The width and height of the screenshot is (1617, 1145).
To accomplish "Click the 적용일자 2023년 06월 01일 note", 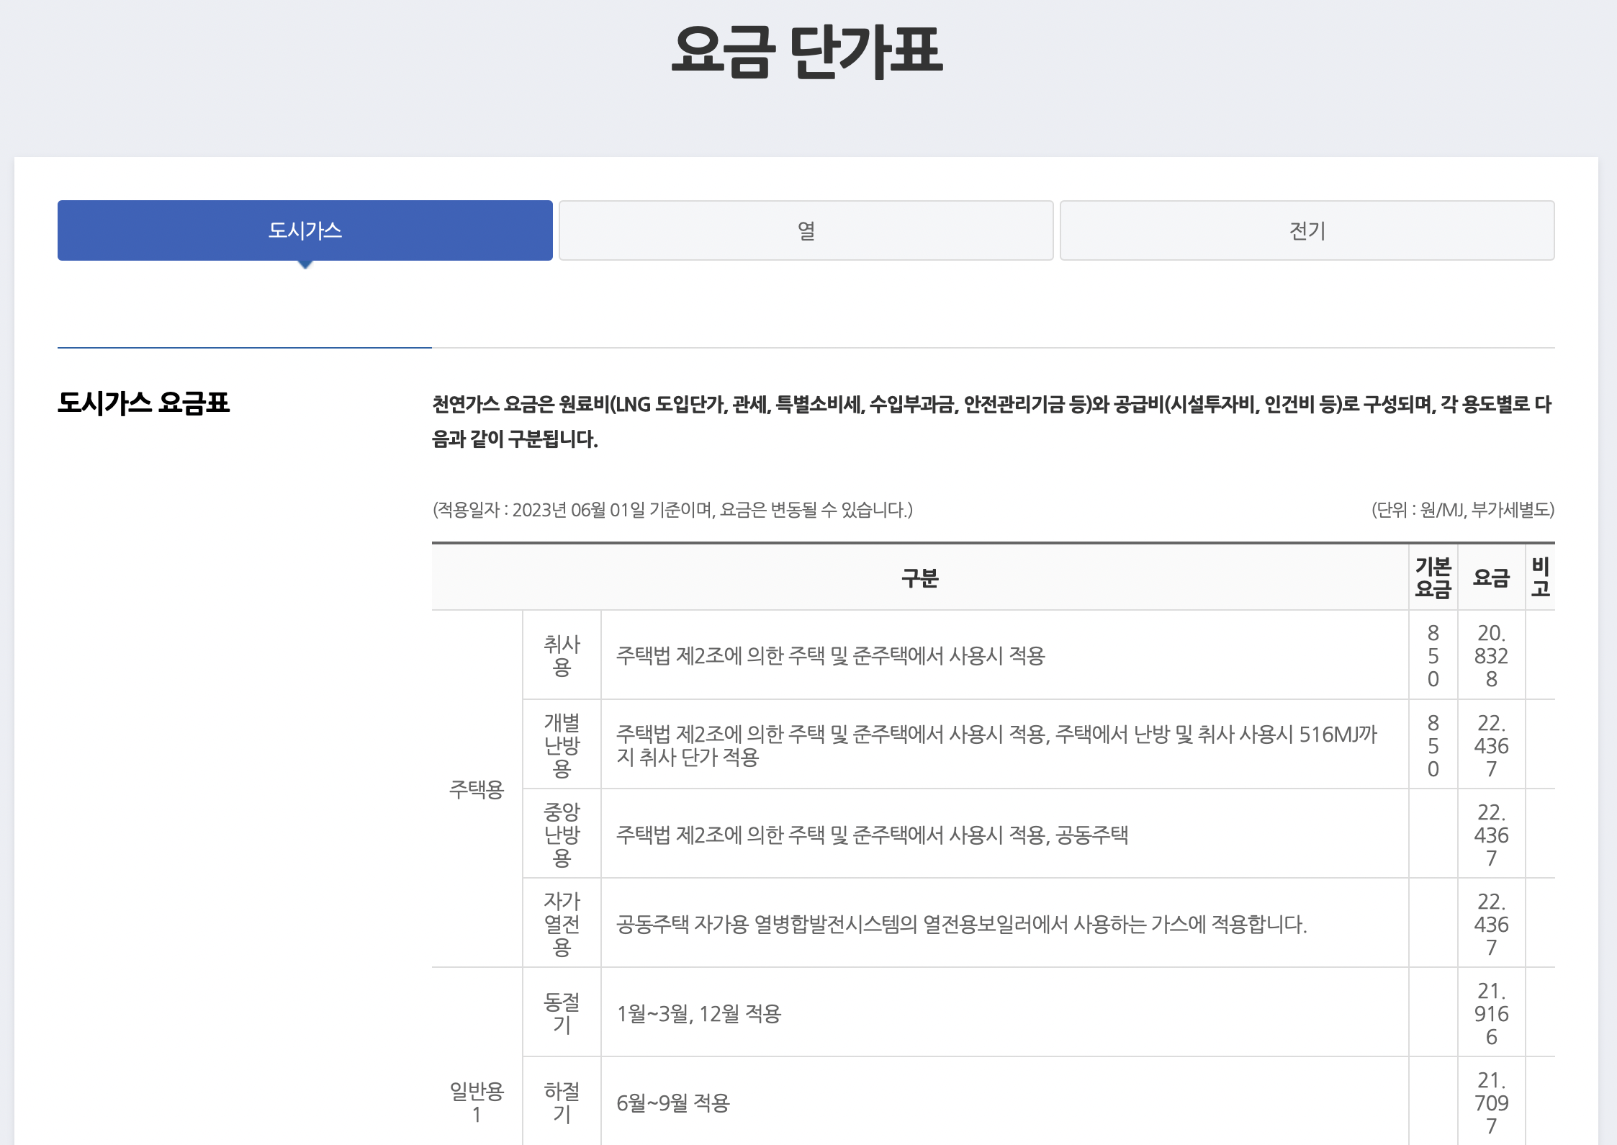I will [x=672, y=510].
